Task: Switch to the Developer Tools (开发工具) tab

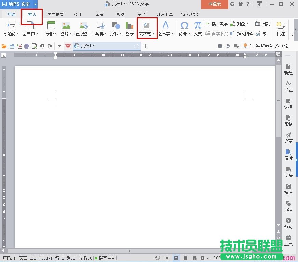Action: (165, 14)
